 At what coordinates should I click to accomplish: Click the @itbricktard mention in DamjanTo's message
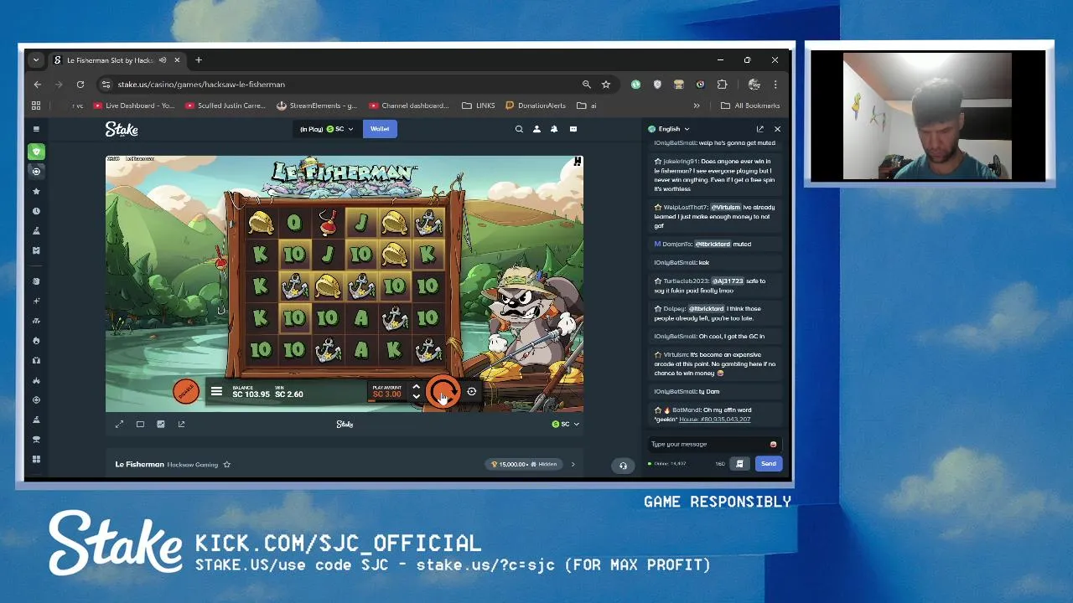coord(713,244)
